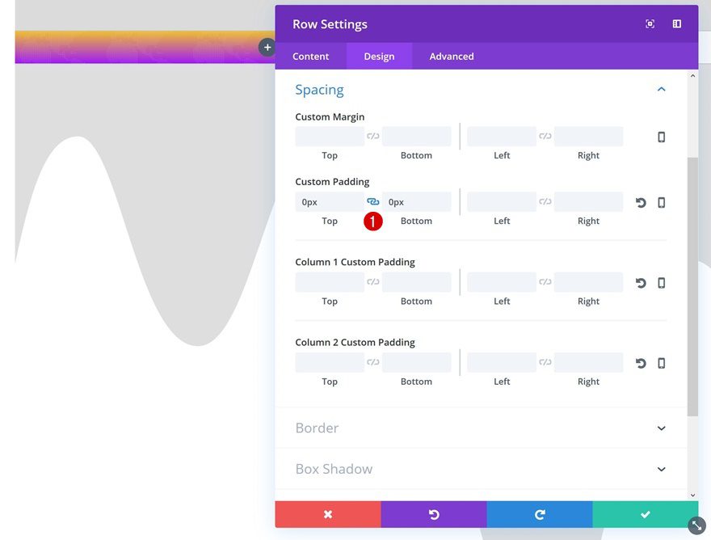Click the plus add-module icon on gradient bar
Image resolution: width=711 pixels, height=540 pixels.
pos(267,47)
